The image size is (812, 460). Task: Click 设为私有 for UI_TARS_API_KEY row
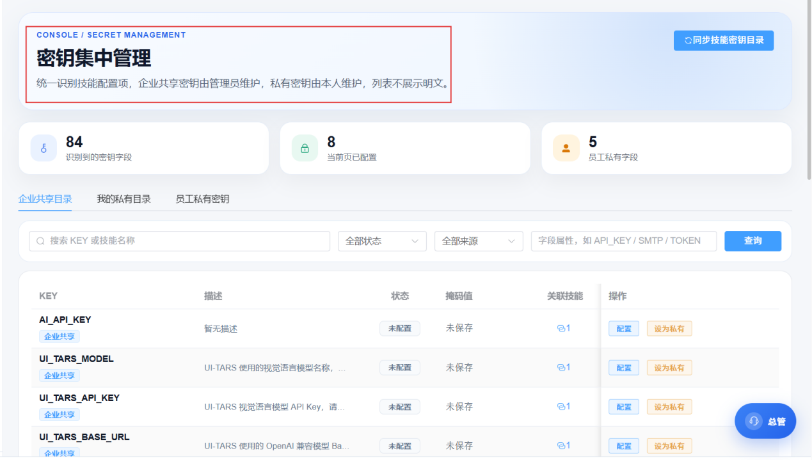[669, 407]
